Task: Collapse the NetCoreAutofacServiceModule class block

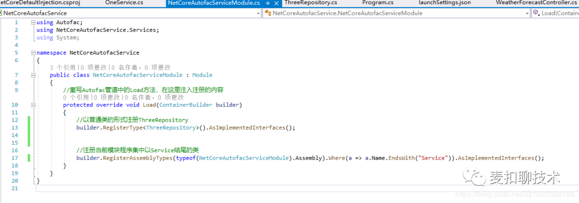Action: tap(34, 75)
